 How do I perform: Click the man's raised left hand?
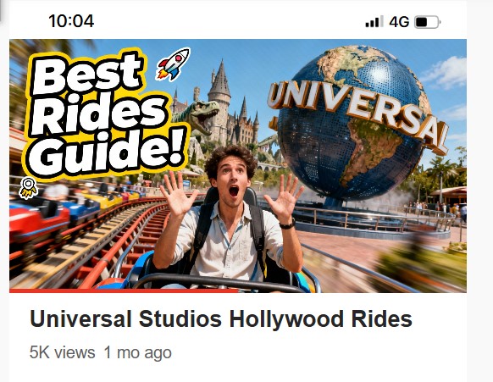[x=285, y=198]
